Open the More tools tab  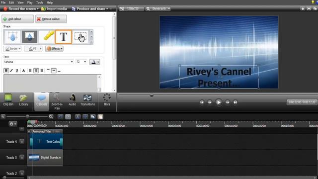(x=107, y=100)
